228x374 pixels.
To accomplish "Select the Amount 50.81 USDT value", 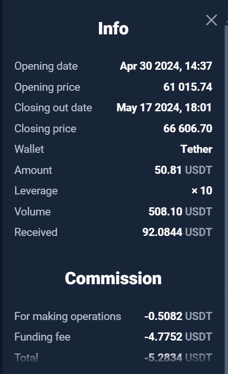I will [x=183, y=170].
